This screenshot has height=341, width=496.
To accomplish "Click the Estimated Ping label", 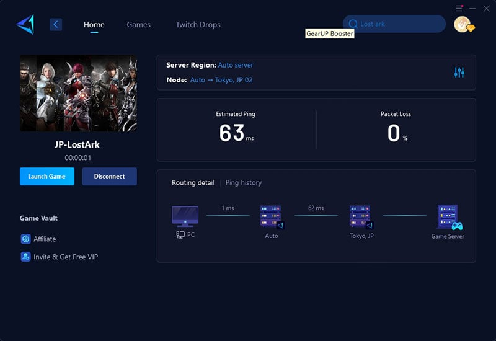I will pos(236,114).
